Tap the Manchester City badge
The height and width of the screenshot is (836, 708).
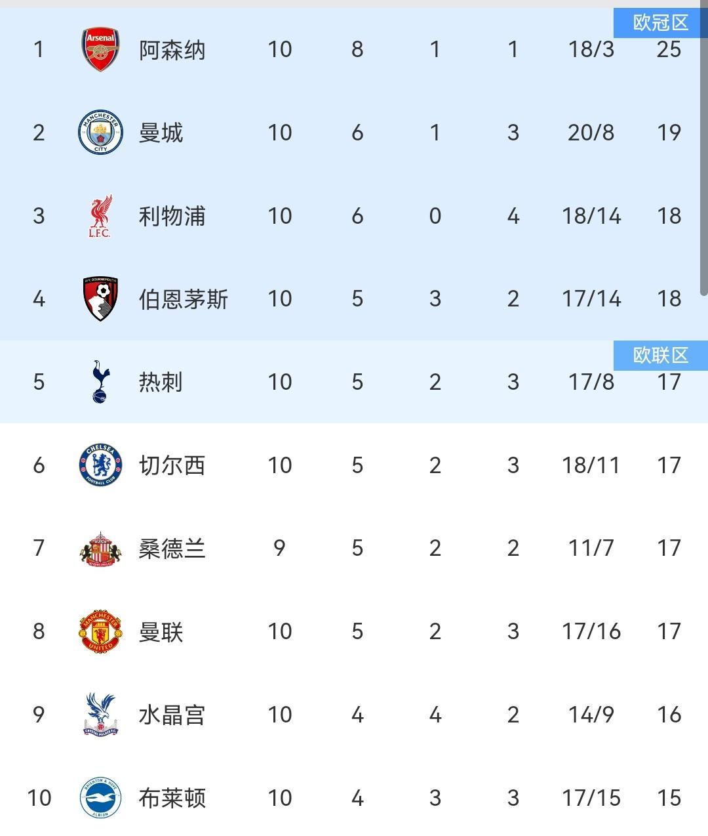click(100, 133)
